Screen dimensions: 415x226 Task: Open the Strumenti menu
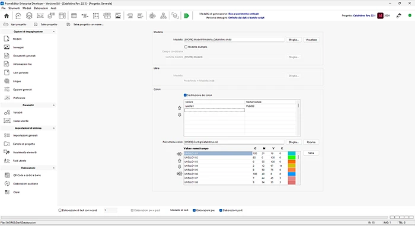click(14, 8)
